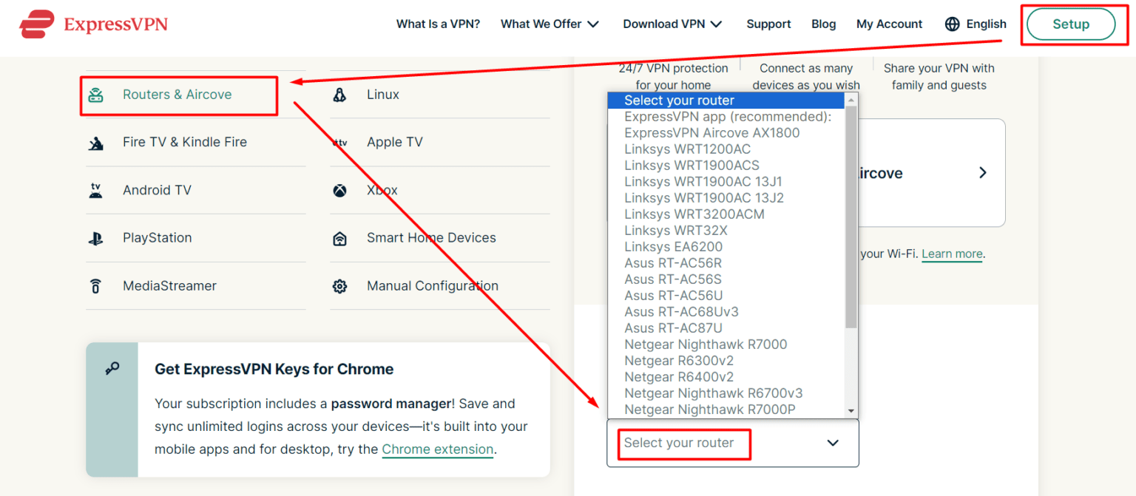Screen dimensions: 1136x496
Task: Open the English language selector
Action: pos(976,24)
